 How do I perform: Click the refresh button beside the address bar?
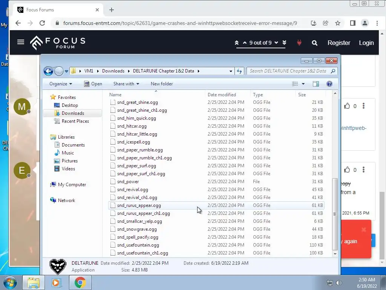(239, 71)
